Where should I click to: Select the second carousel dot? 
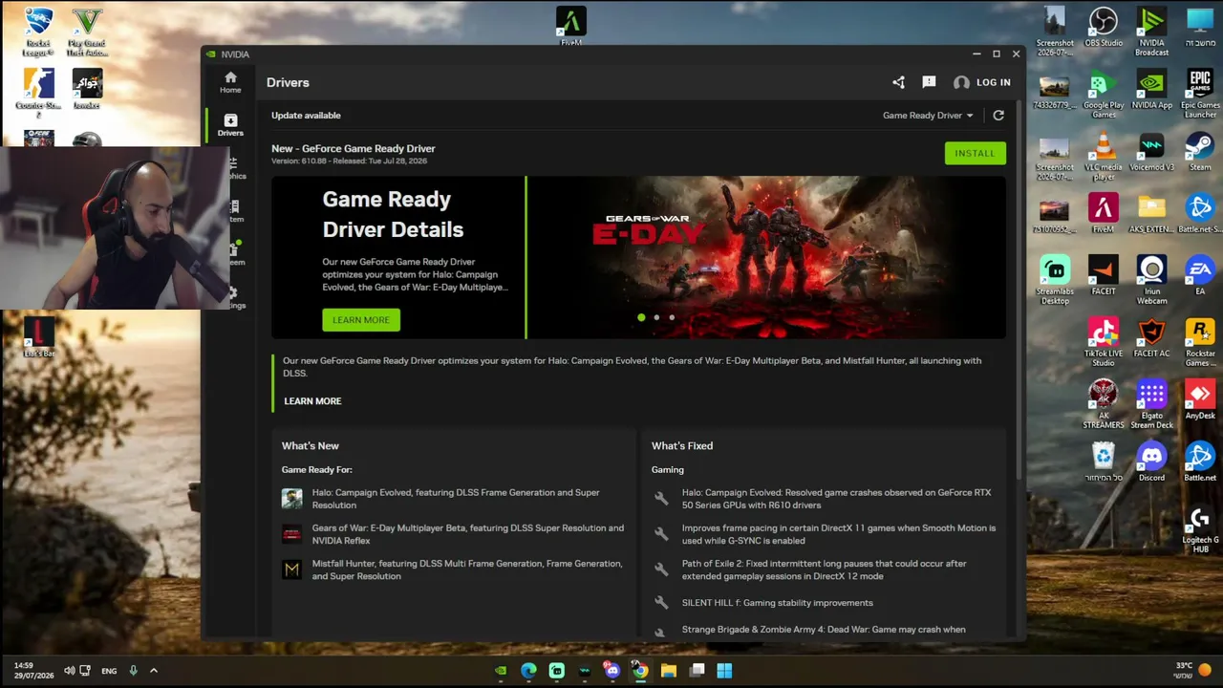coord(656,317)
